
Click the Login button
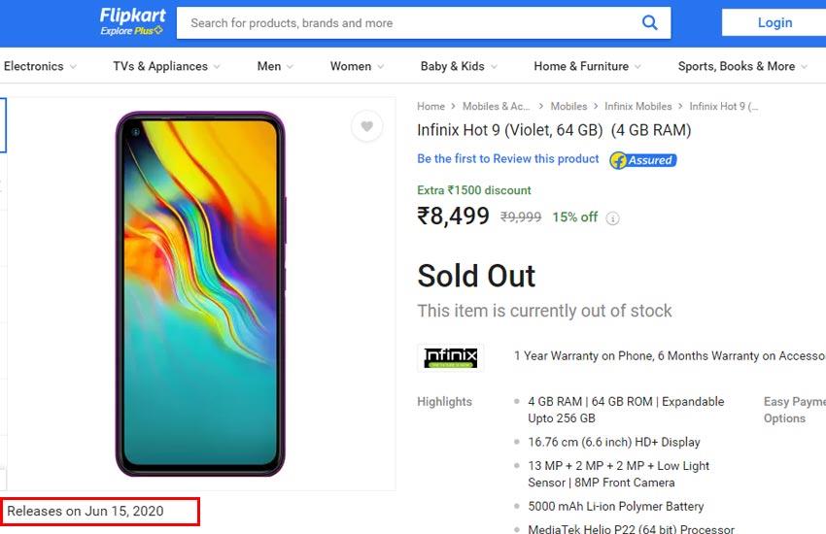(x=774, y=22)
